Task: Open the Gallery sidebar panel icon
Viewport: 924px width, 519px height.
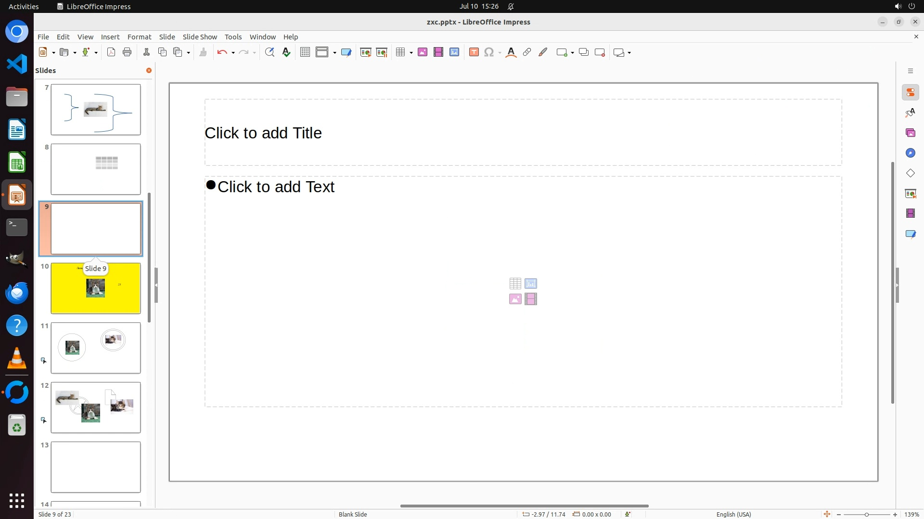Action: click(910, 133)
